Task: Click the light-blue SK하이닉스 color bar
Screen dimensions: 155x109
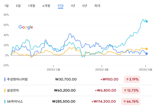Action: point(5,101)
